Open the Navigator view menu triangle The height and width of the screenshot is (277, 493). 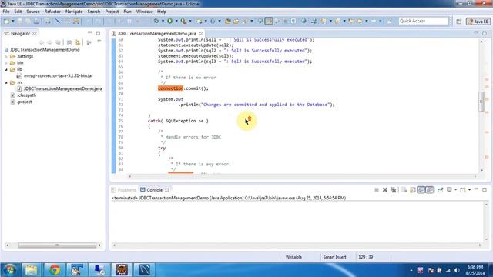pyautogui.click(x=99, y=42)
